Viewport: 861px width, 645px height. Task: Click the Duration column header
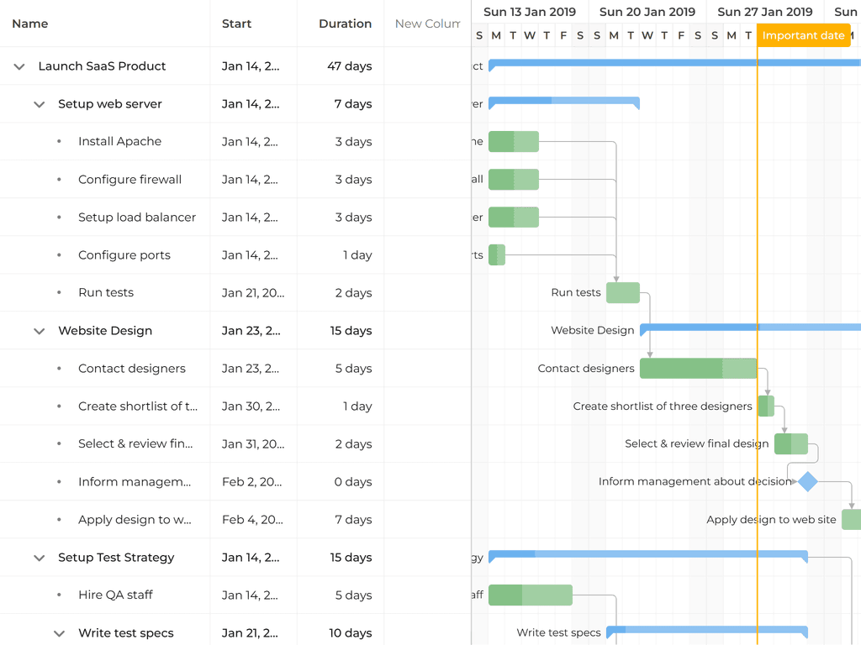tap(345, 24)
